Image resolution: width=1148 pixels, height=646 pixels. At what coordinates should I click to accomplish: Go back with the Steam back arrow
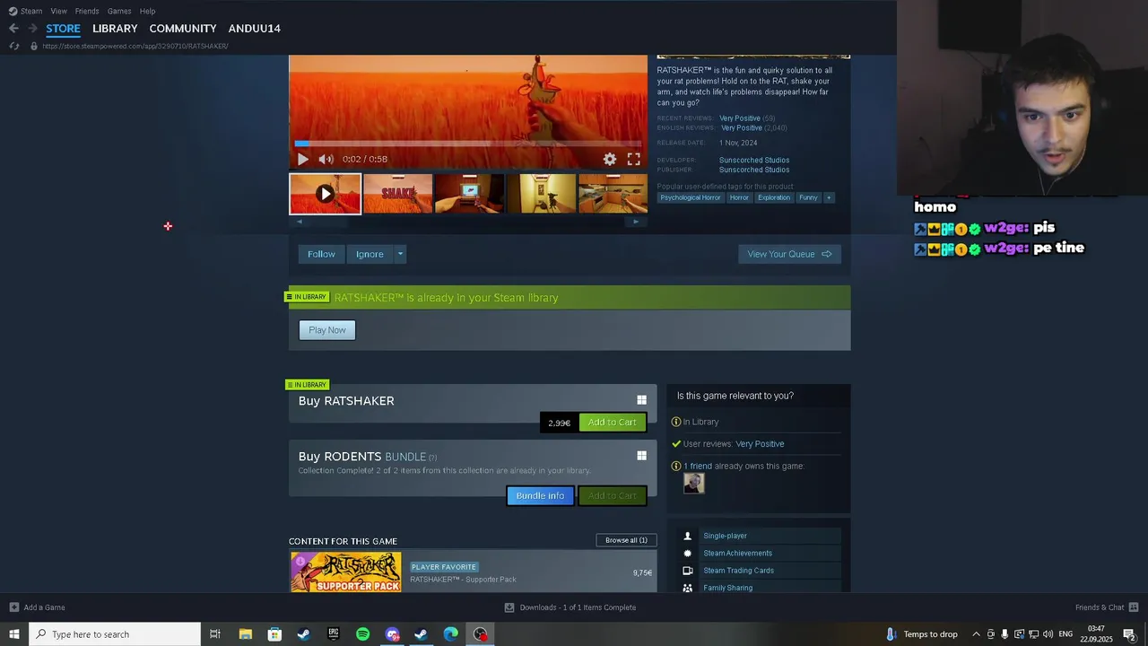tap(13, 29)
